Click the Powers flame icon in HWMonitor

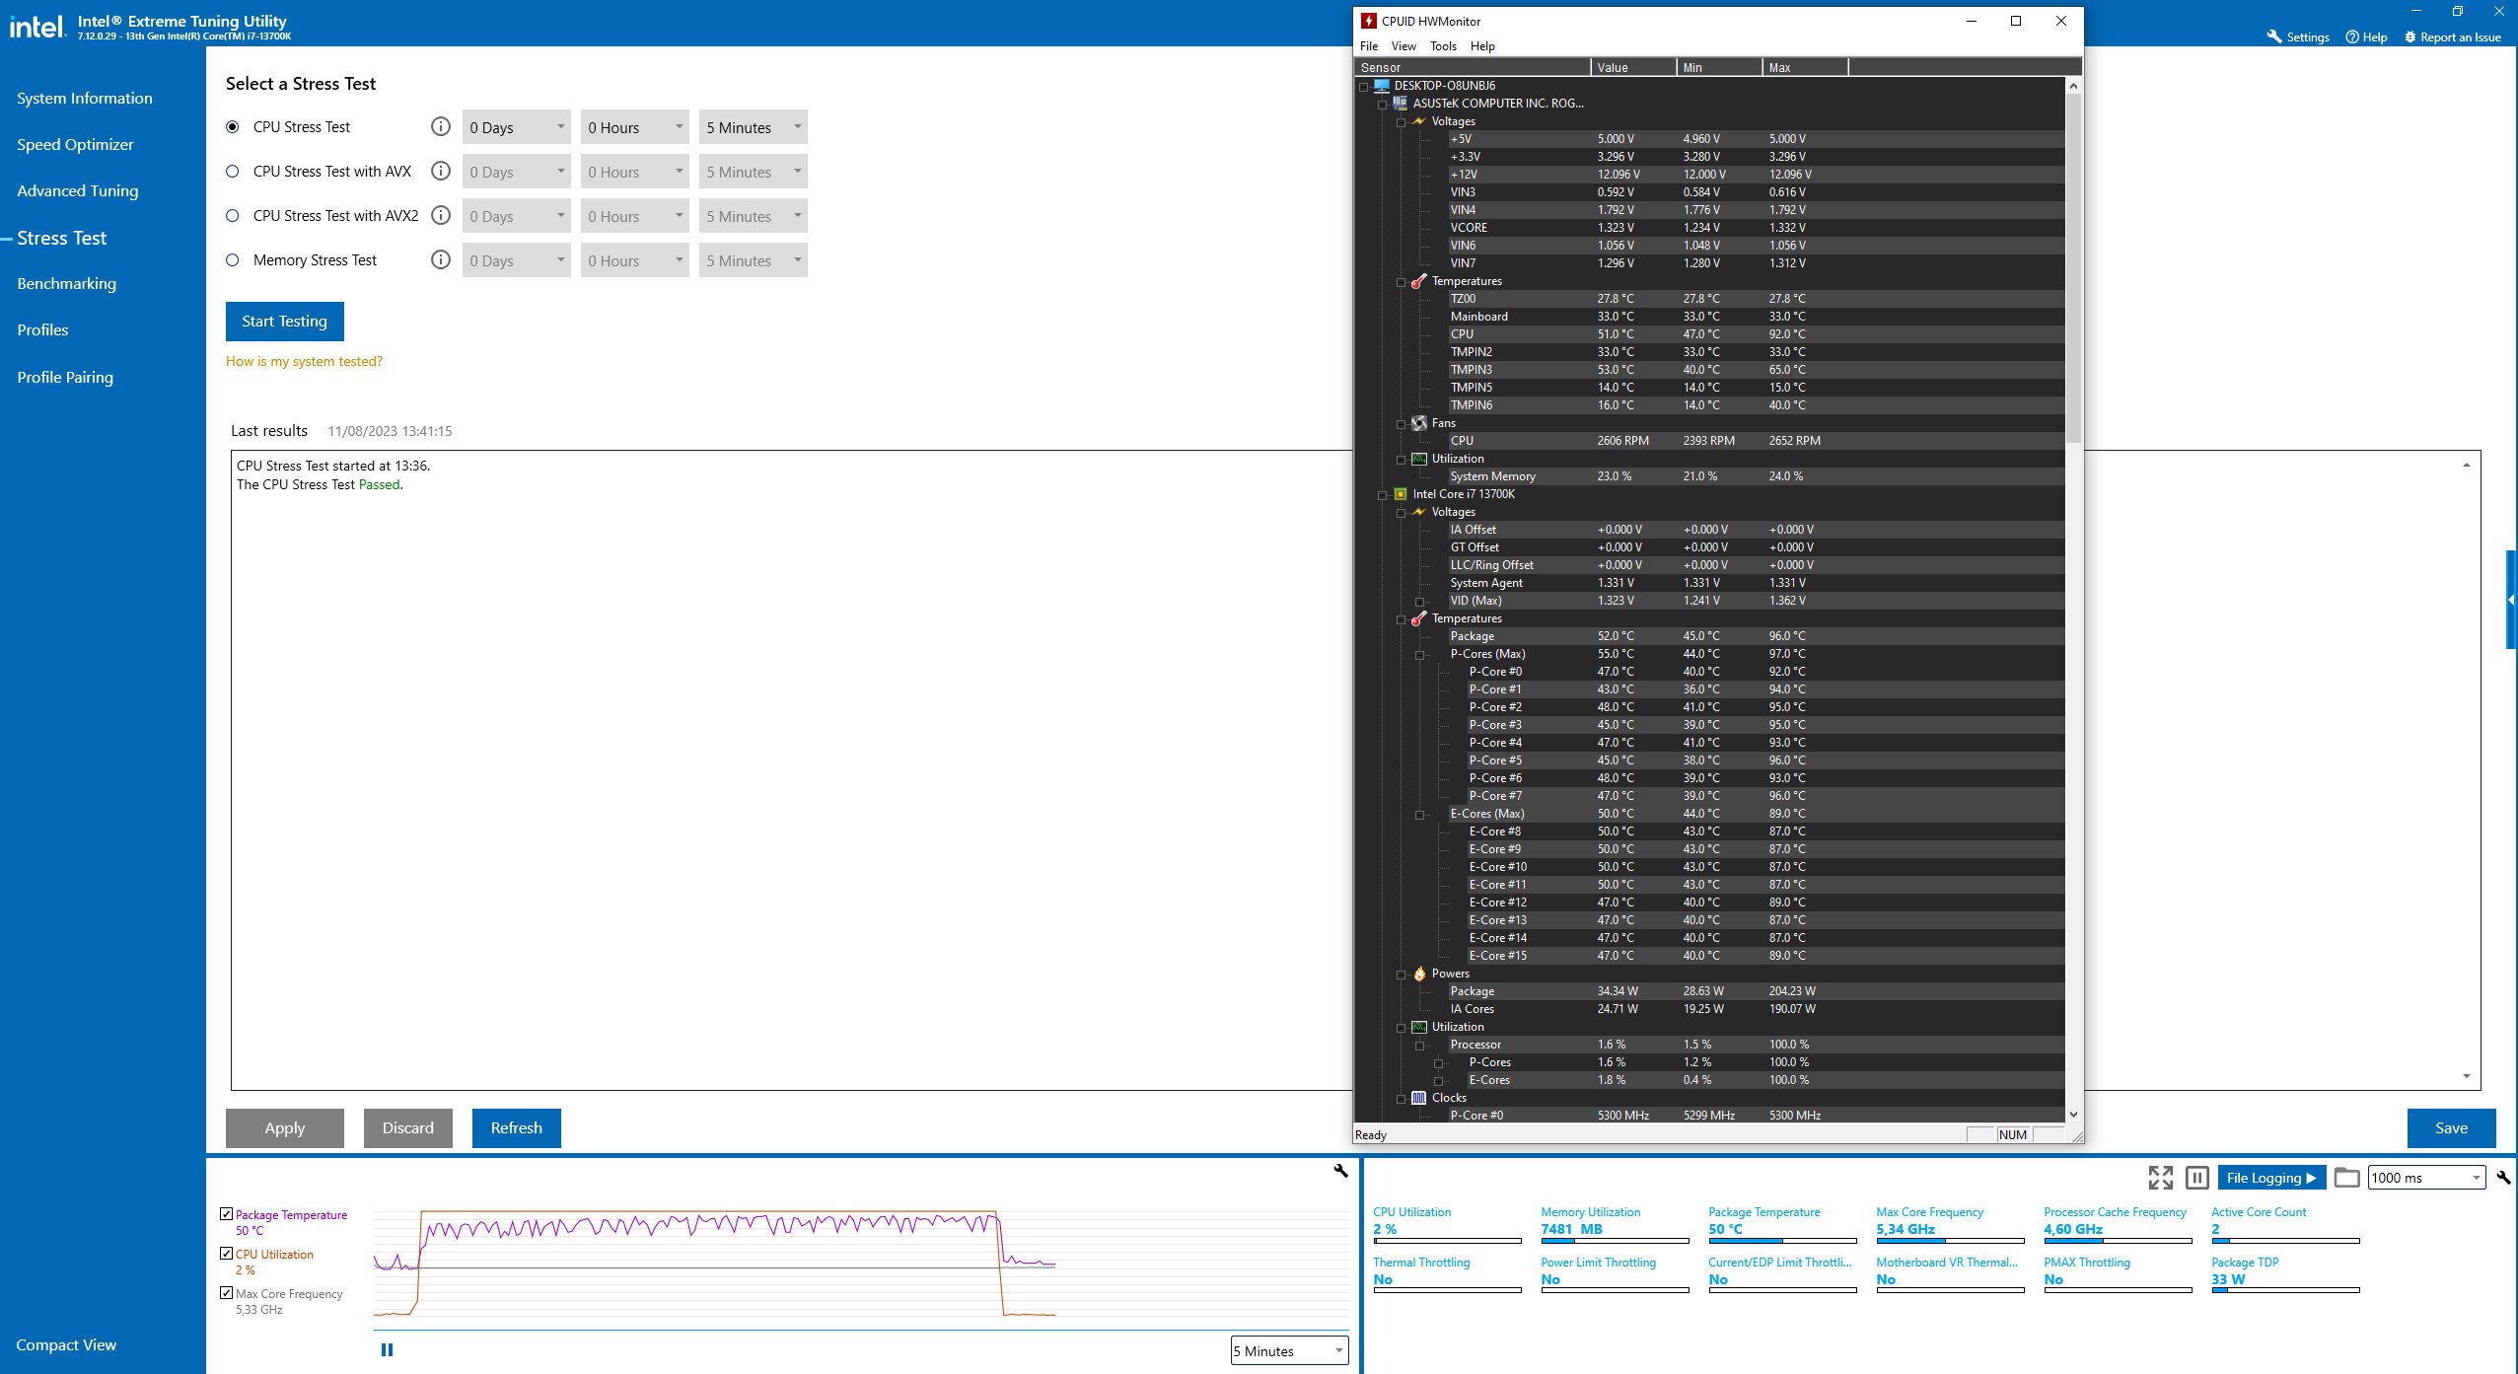tap(1419, 974)
